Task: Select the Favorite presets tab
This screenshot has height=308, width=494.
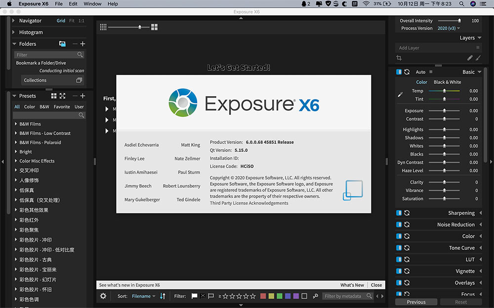Action: click(62, 106)
